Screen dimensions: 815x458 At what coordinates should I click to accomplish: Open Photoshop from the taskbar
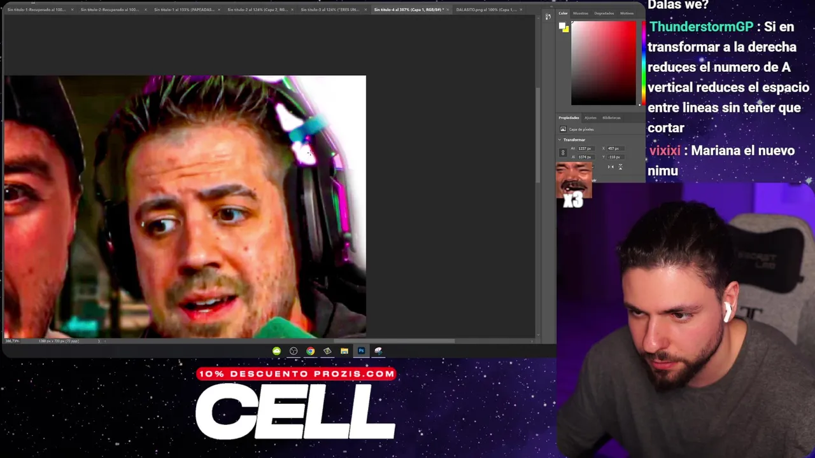[x=361, y=350]
